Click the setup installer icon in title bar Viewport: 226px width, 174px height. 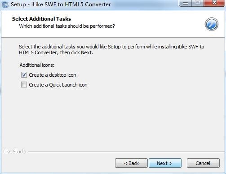click(5, 4)
